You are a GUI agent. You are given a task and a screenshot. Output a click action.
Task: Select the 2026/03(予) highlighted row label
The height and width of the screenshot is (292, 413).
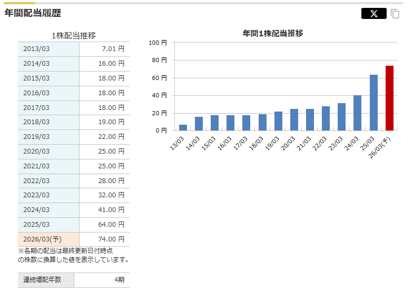pos(42,239)
